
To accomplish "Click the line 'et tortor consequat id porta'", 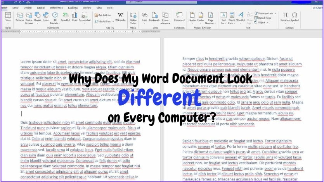I will pyautogui.click(x=218, y=124).
